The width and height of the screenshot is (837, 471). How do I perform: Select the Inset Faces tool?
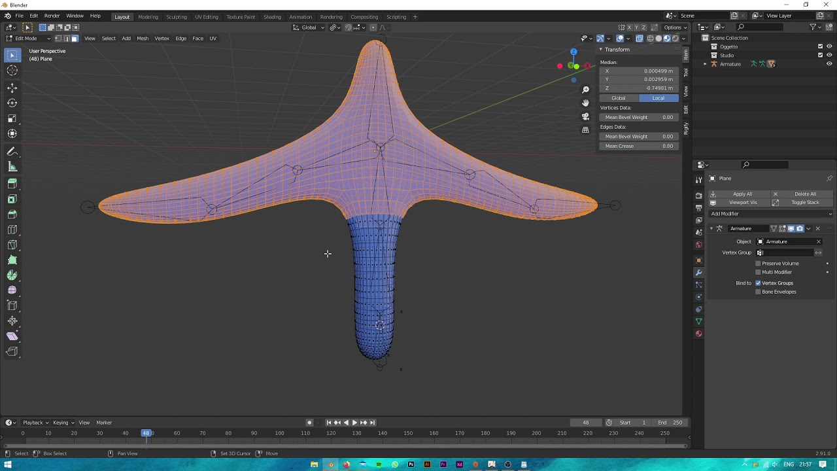(x=12, y=199)
